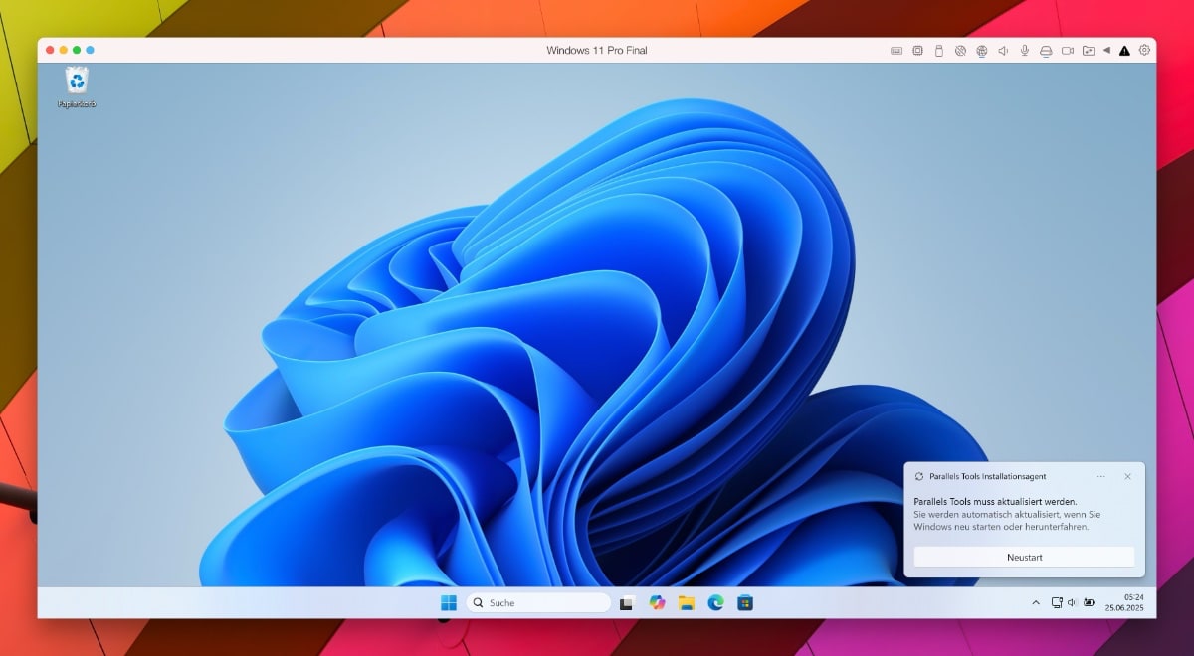Viewport: 1194px width, 656px height.
Task: Click the network globe icon in Parallels toolbar
Action: click(x=981, y=51)
